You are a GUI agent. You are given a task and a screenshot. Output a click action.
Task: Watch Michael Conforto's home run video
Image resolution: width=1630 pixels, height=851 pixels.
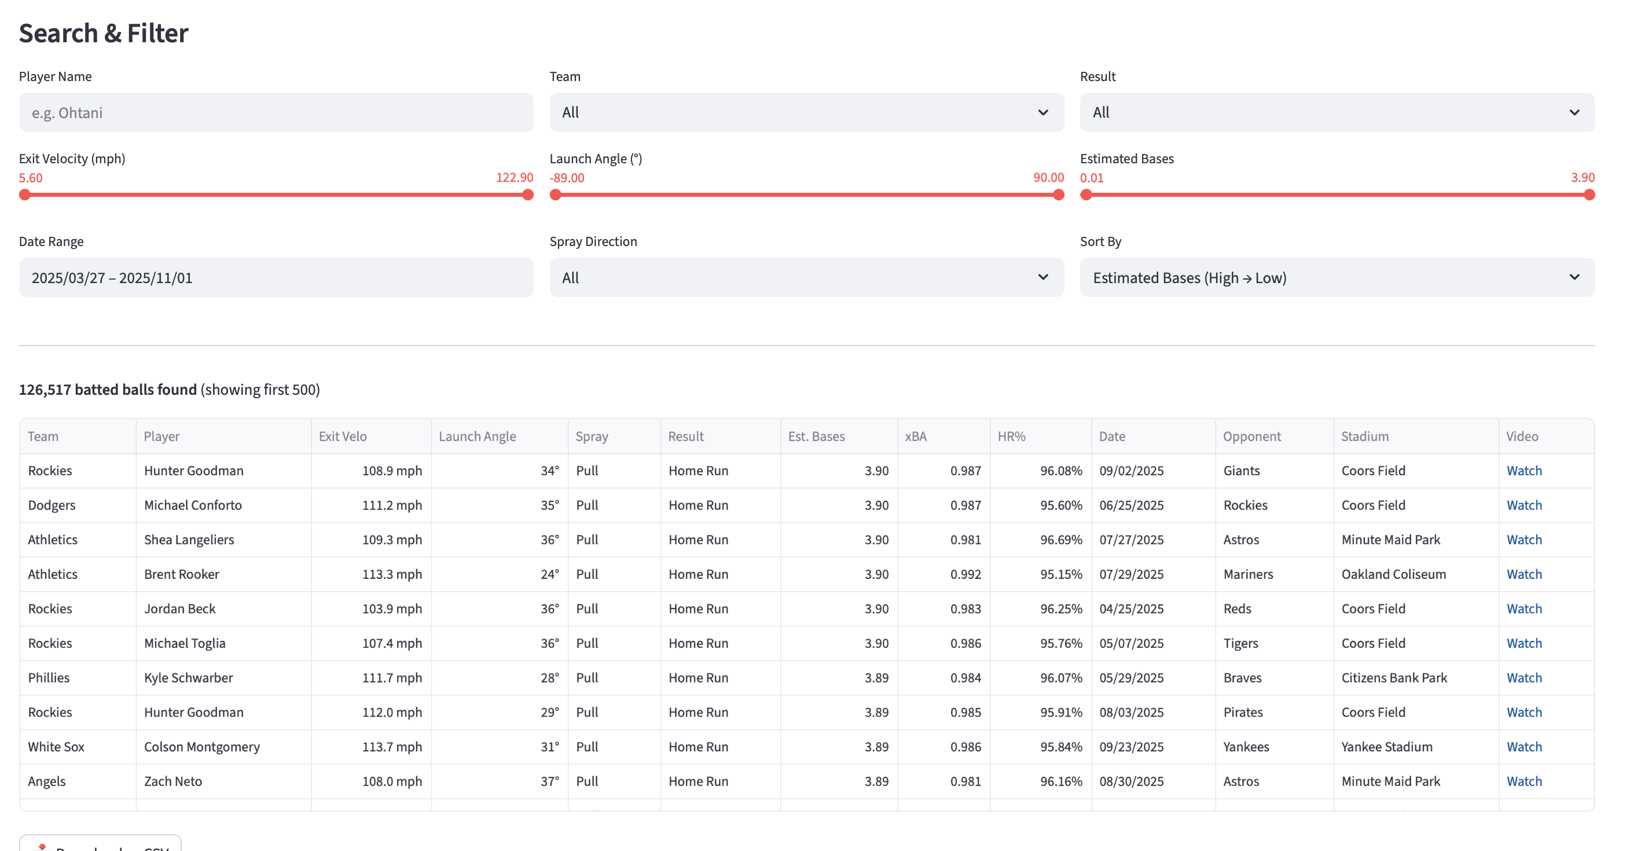[x=1523, y=505]
